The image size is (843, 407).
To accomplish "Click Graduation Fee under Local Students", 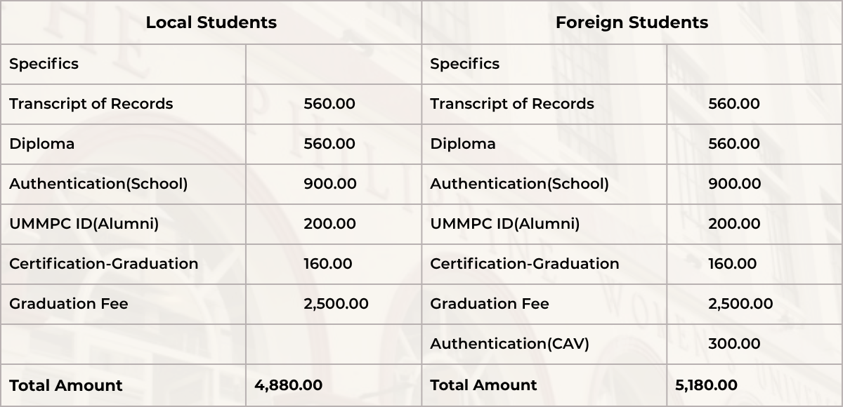I will pyautogui.click(x=68, y=304).
